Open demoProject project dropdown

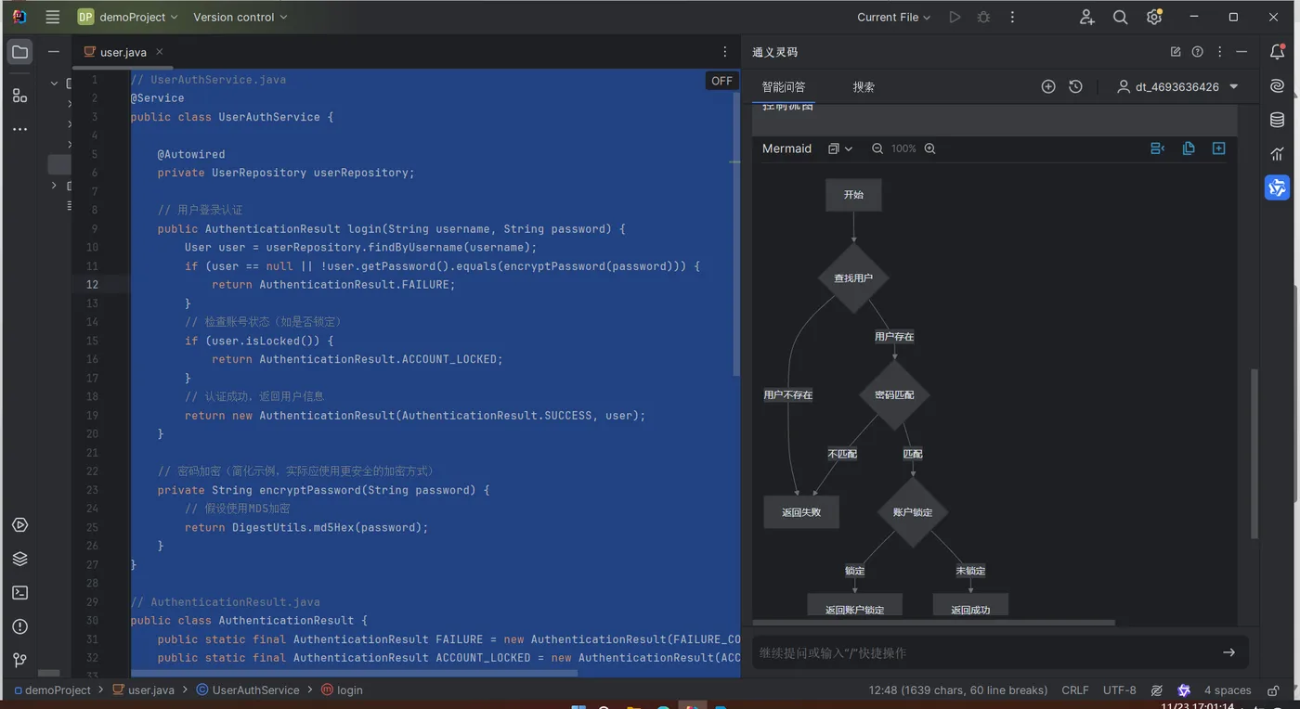point(126,17)
